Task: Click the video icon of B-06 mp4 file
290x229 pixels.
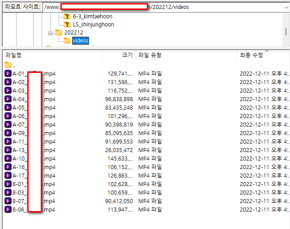Action: pyautogui.click(x=8, y=210)
